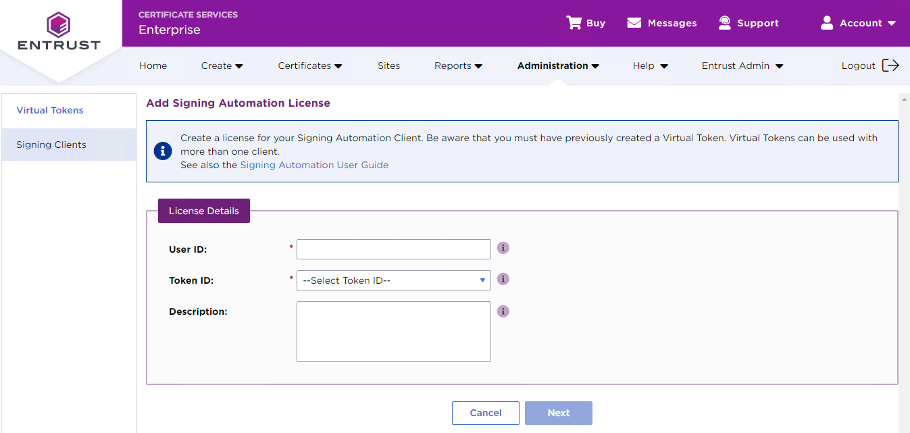Click the Logout arrow icon

890,66
